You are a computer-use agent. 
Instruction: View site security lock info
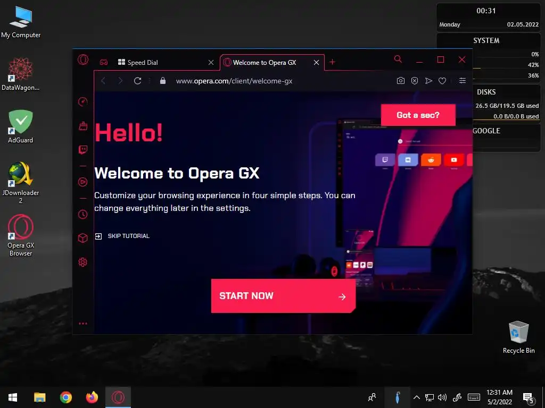pos(163,81)
